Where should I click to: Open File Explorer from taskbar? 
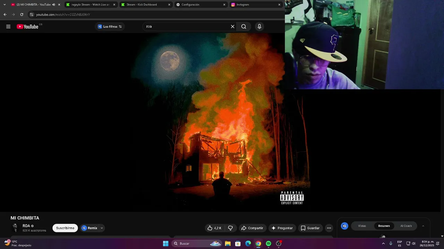pyautogui.click(x=228, y=243)
